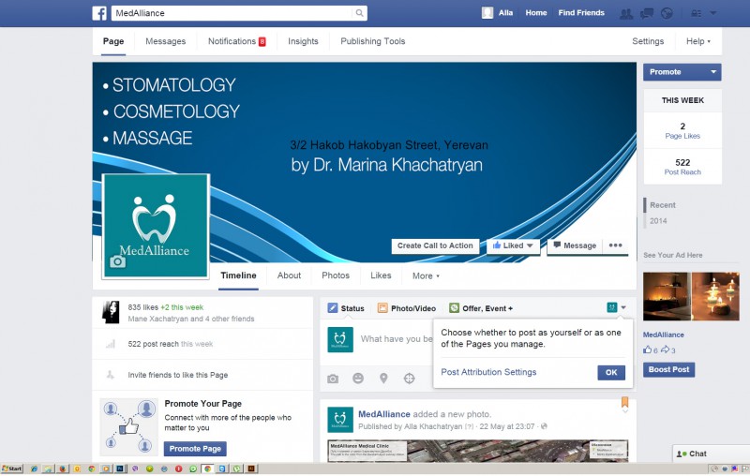Open the cover three-dots menu
Viewport: 750px width, 476px height.
615,245
